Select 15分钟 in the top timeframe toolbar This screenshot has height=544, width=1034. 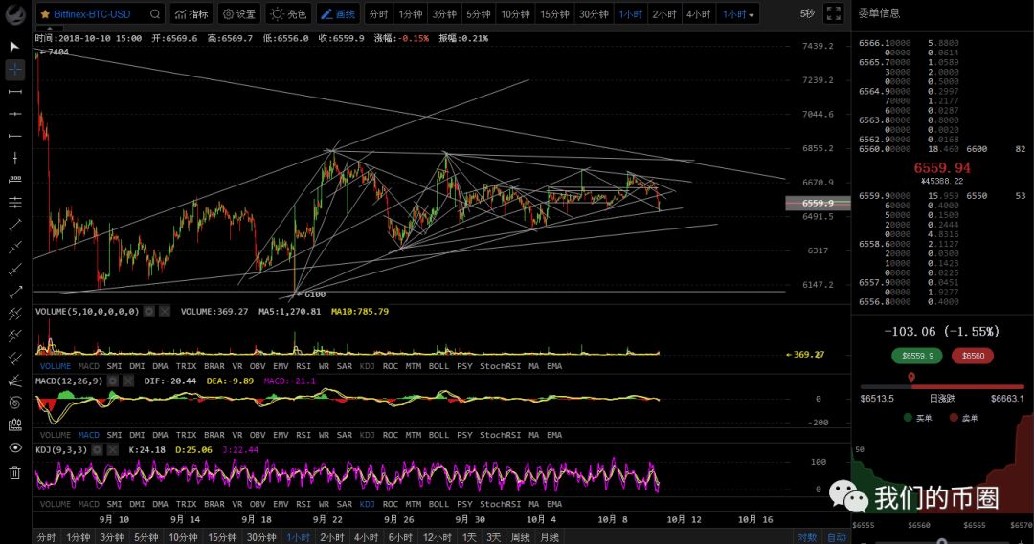click(x=554, y=13)
